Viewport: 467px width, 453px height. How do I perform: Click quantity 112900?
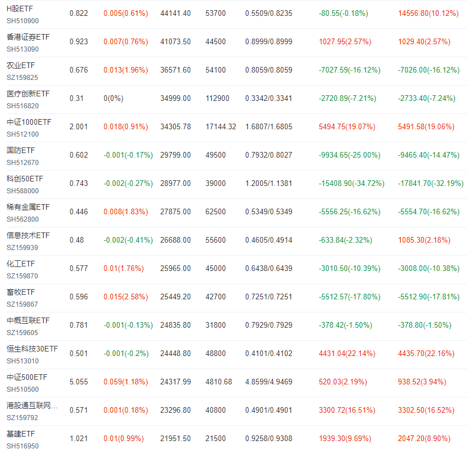tap(217, 98)
